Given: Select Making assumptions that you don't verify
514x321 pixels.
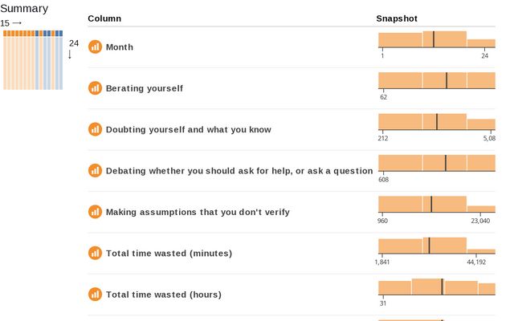Looking at the screenshot, I should (x=198, y=212).
